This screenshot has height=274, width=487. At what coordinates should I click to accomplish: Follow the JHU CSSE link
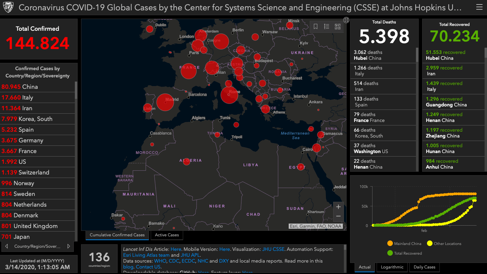point(273,249)
